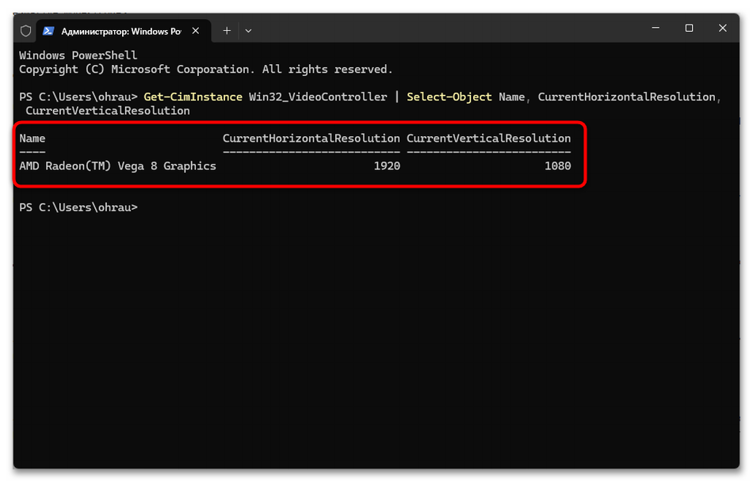This screenshot has height=482, width=753.
Task: Click the Select-Object cmdlet text
Action: tap(449, 97)
